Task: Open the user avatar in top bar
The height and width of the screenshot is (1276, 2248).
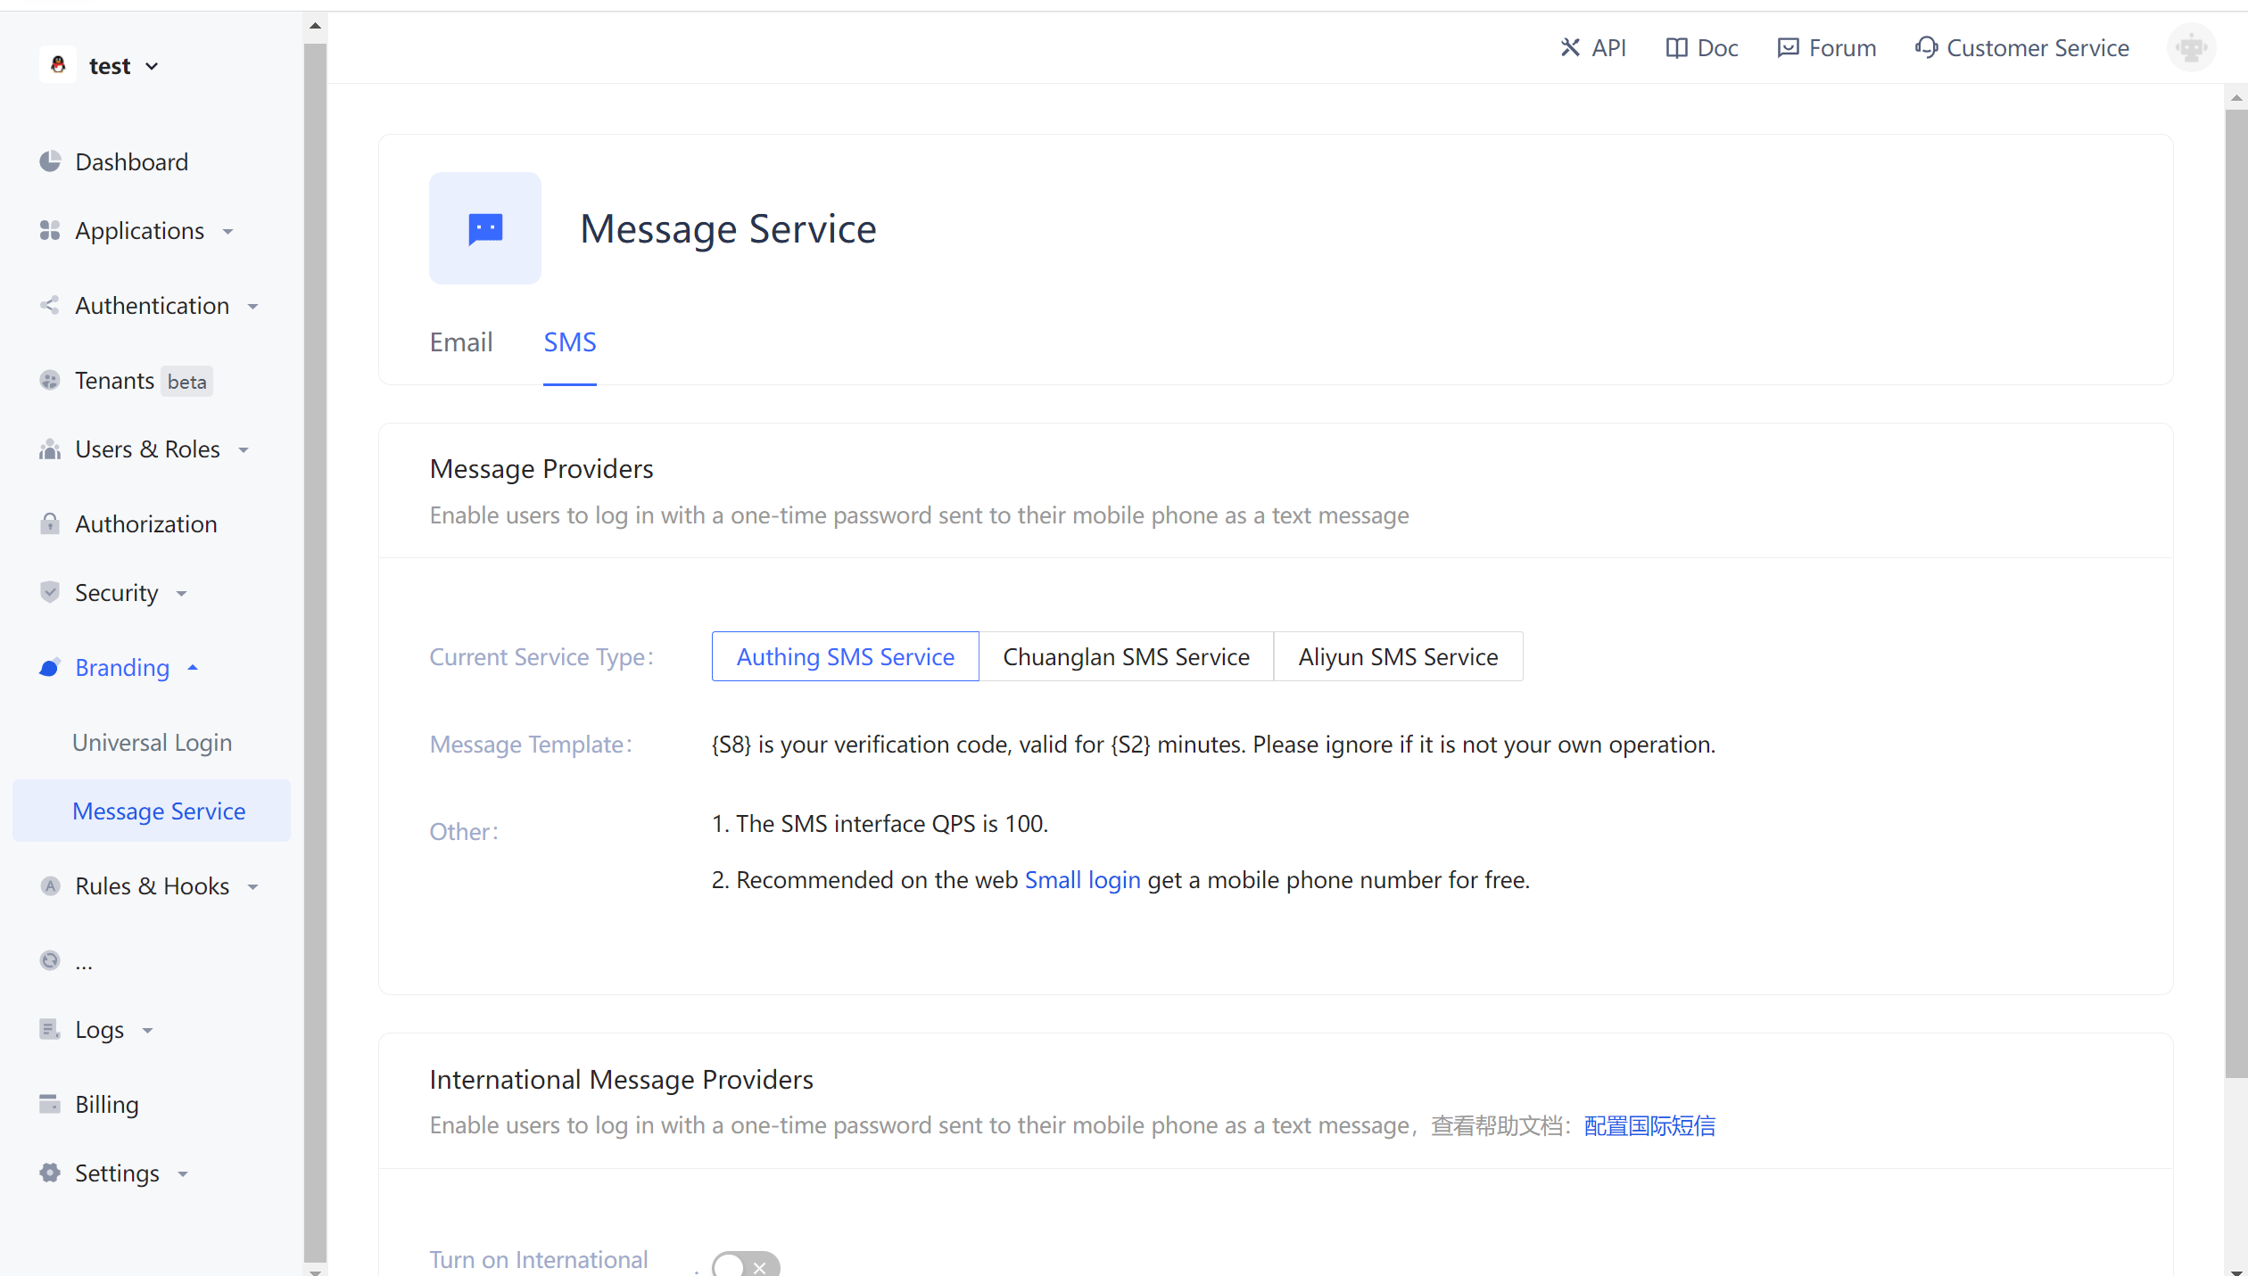Action: coord(2191,47)
